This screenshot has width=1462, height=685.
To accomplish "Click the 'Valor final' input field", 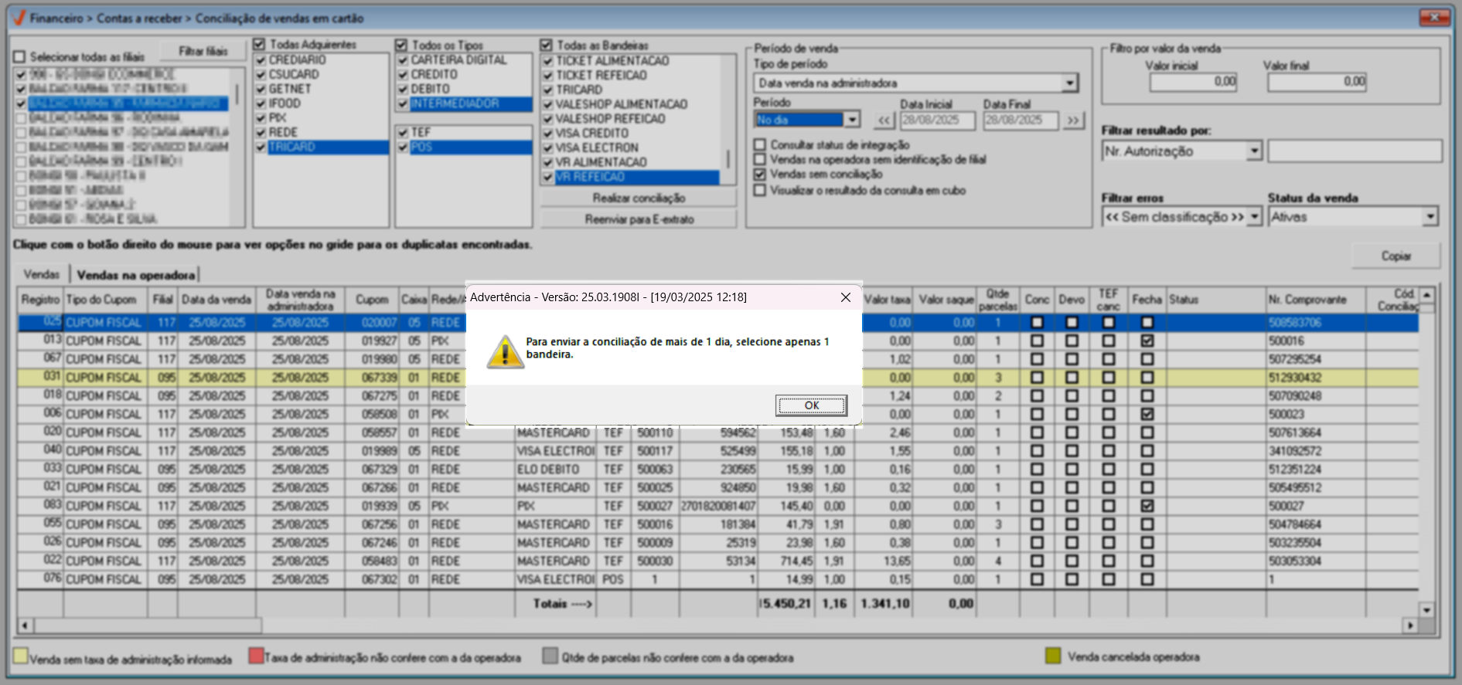I will click(x=1317, y=82).
